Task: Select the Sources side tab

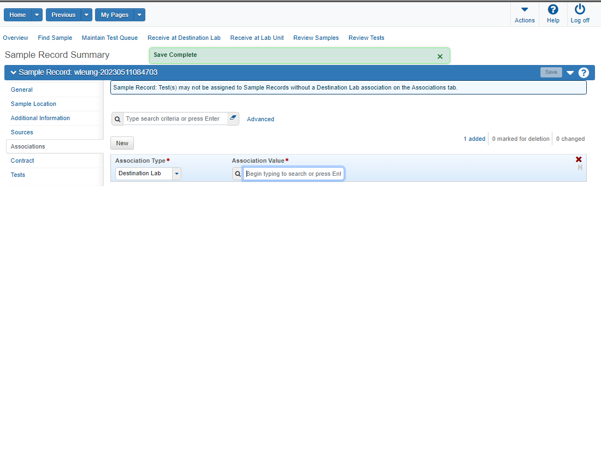Action: [x=22, y=132]
